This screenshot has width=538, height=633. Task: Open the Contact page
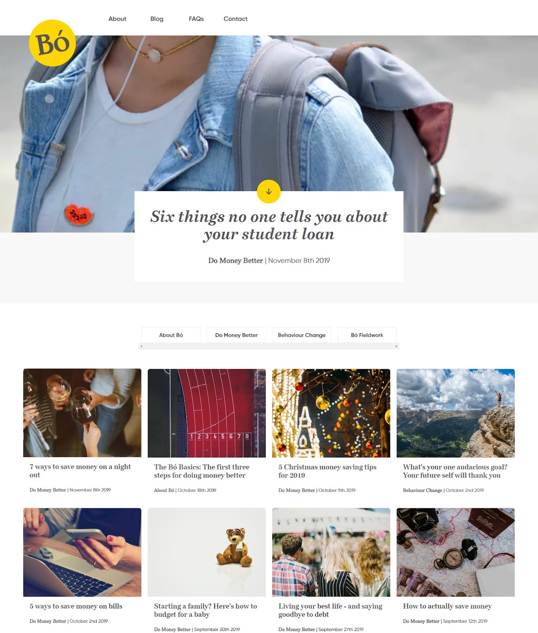236,19
